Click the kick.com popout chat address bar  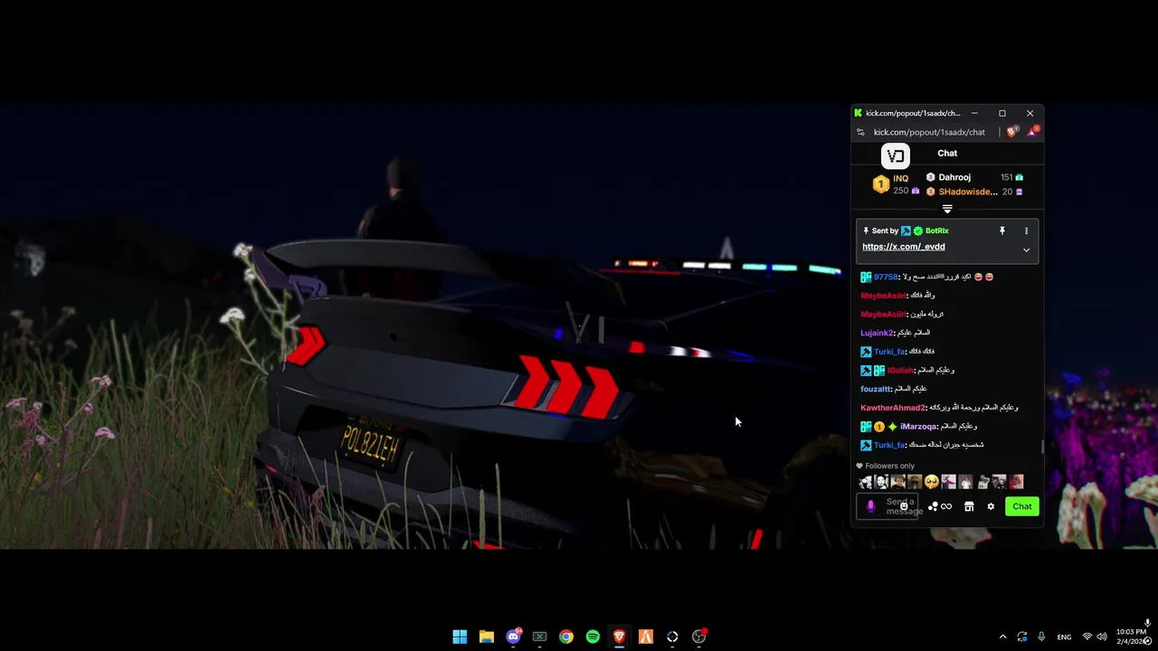(x=929, y=132)
